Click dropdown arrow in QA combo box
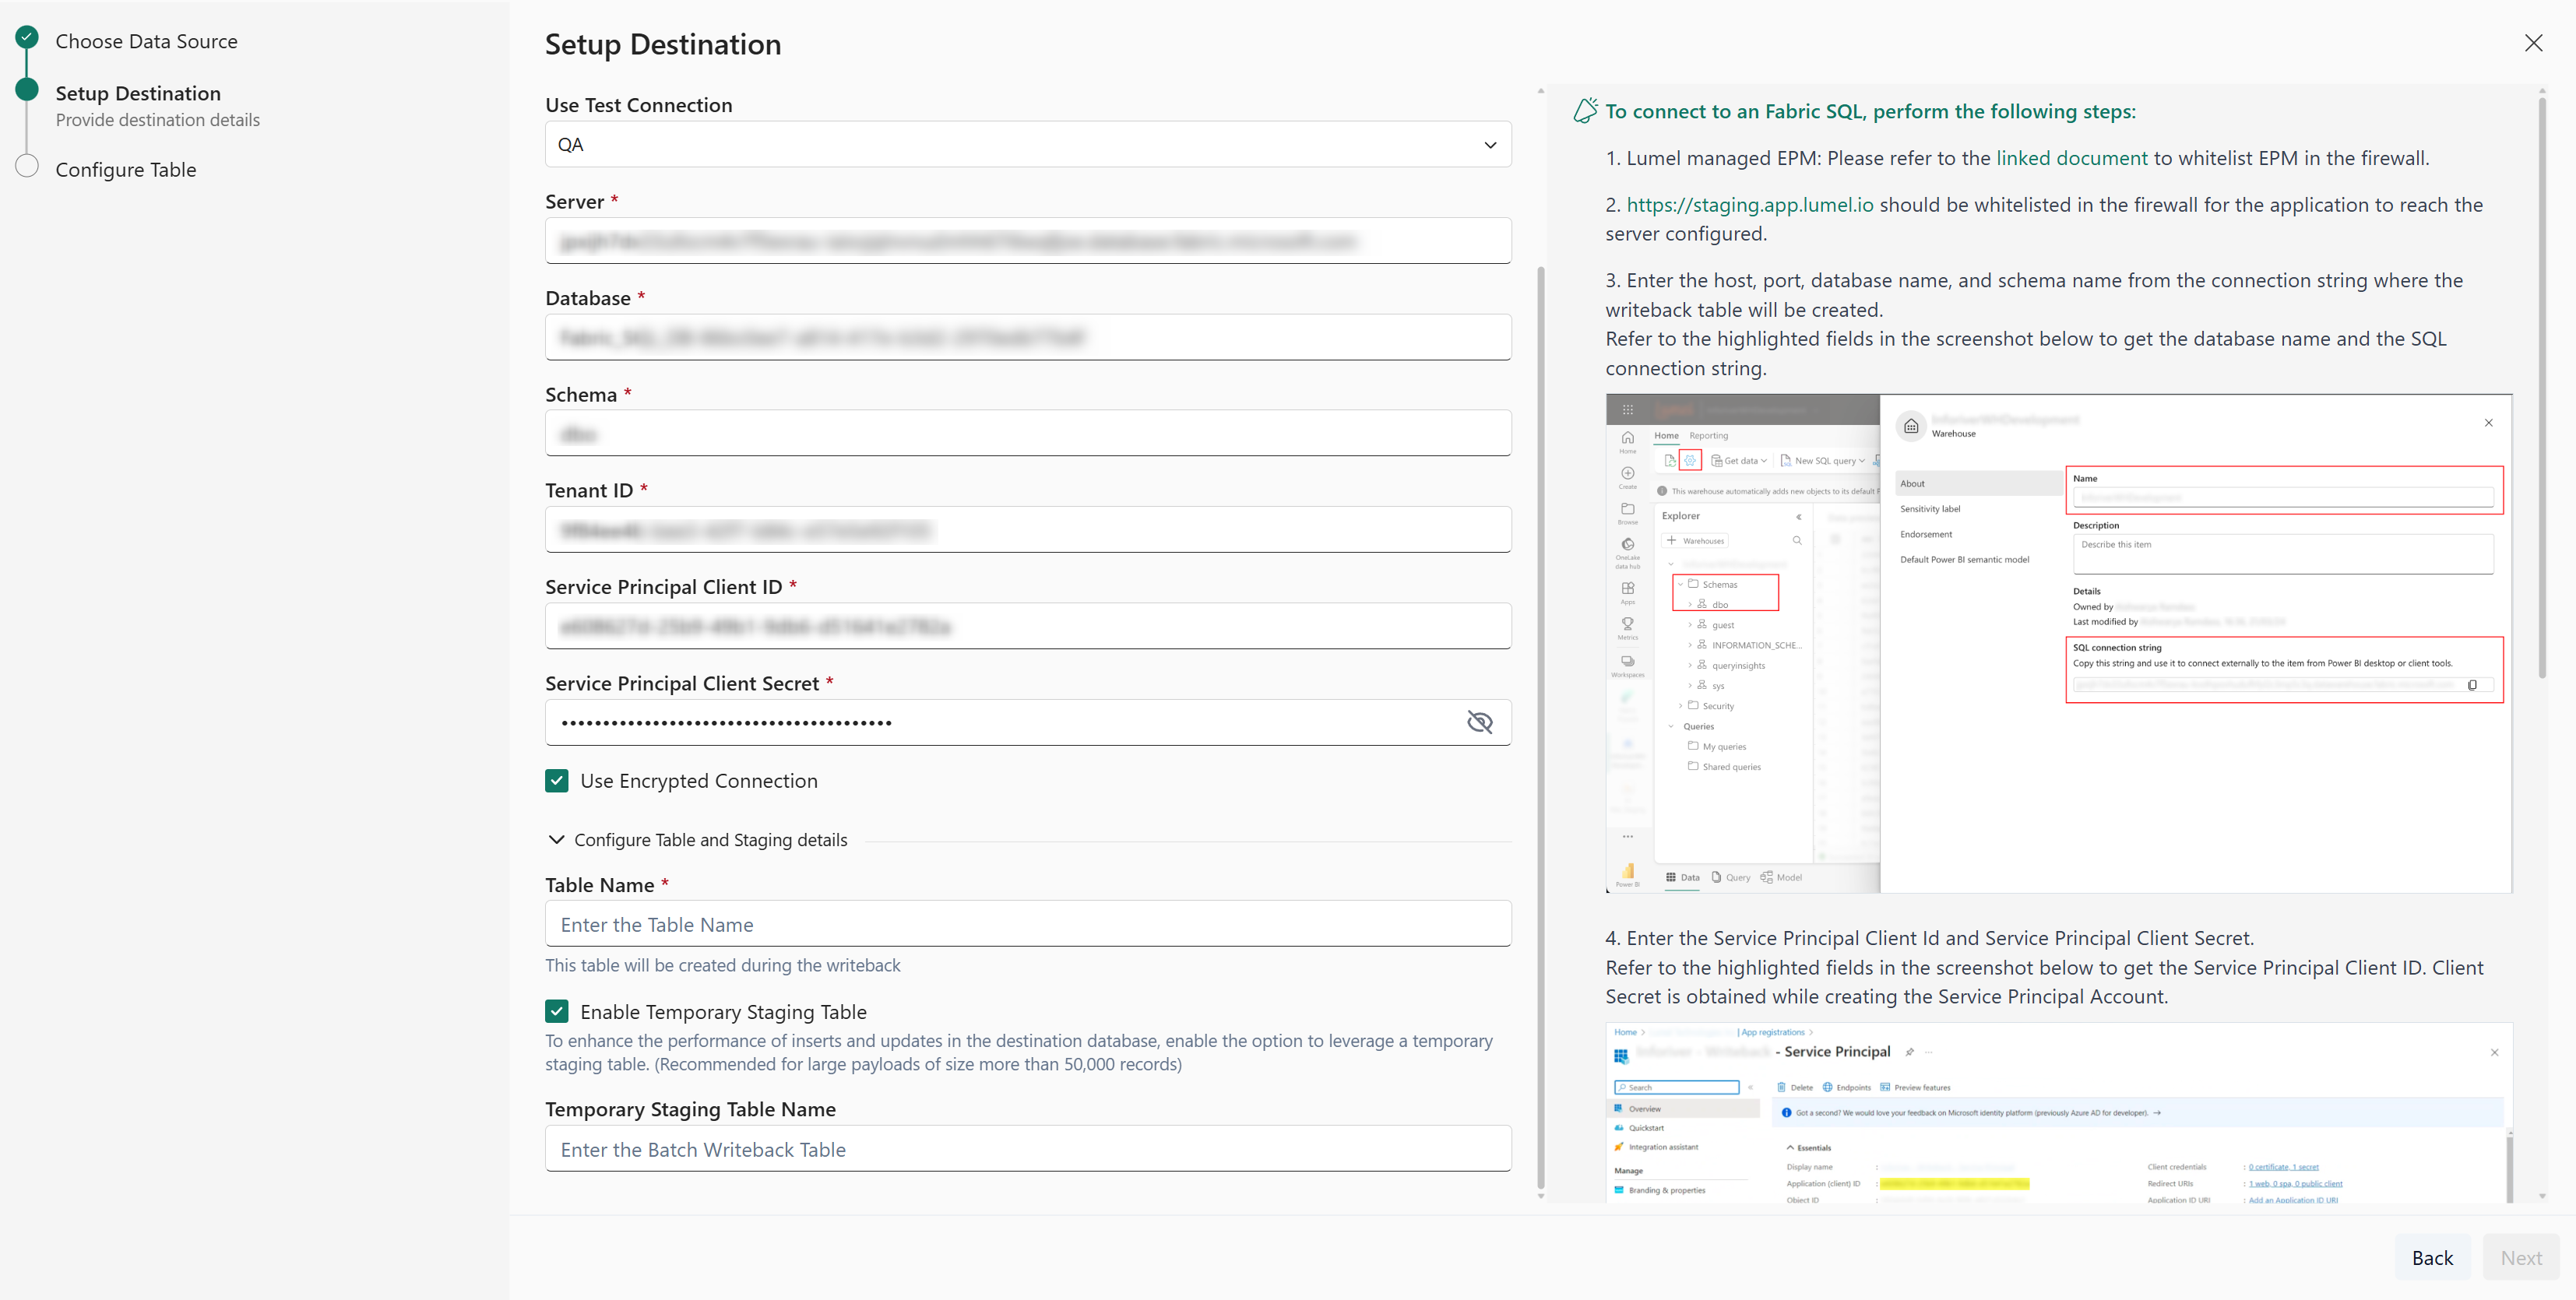 pos(1490,145)
